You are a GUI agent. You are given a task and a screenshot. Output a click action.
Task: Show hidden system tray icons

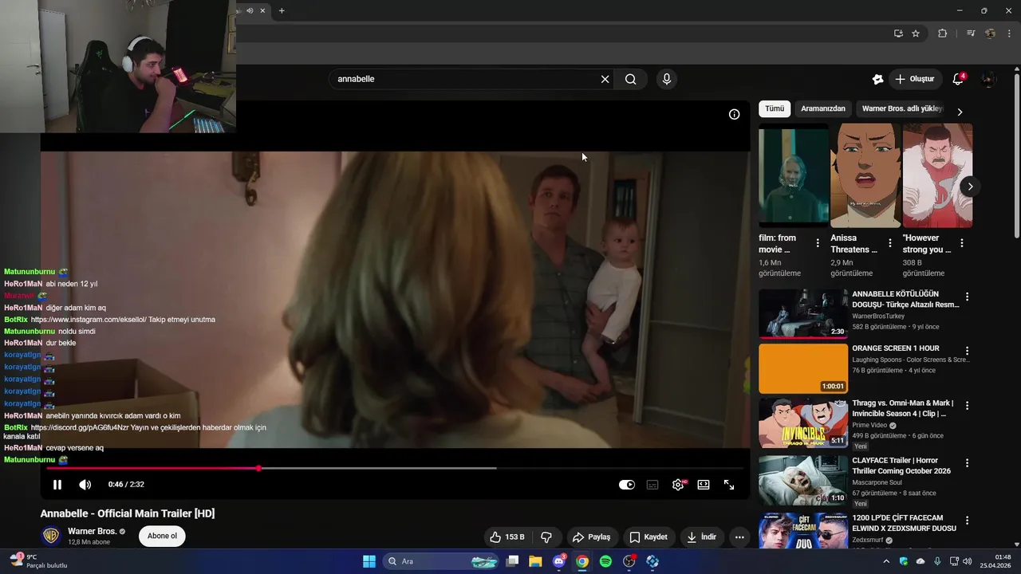point(886,561)
